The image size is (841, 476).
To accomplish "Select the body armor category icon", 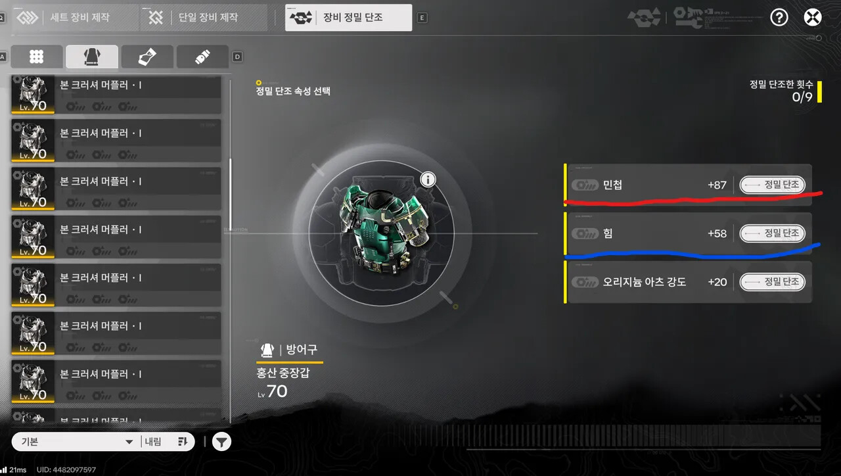I will coord(92,57).
